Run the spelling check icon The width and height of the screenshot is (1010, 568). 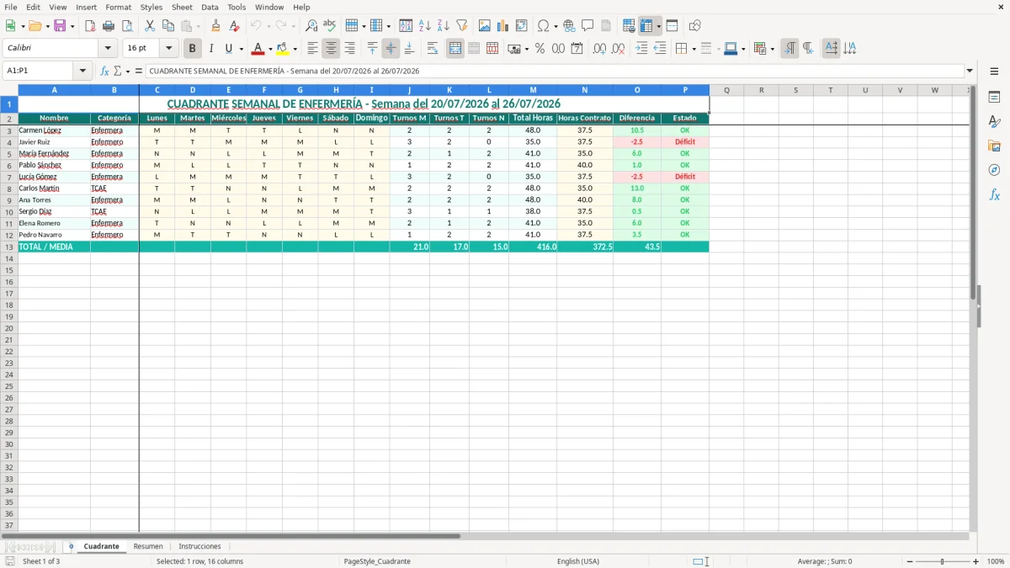point(330,26)
